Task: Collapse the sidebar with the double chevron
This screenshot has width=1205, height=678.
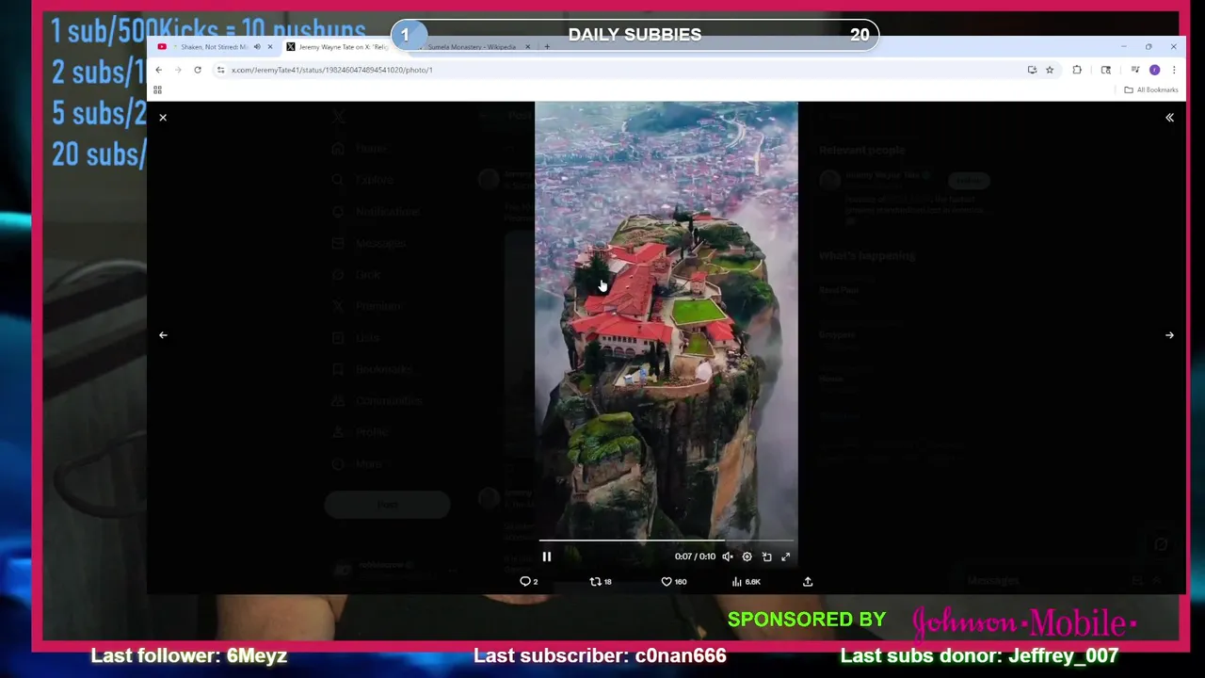Action: click(x=1169, y=118)
